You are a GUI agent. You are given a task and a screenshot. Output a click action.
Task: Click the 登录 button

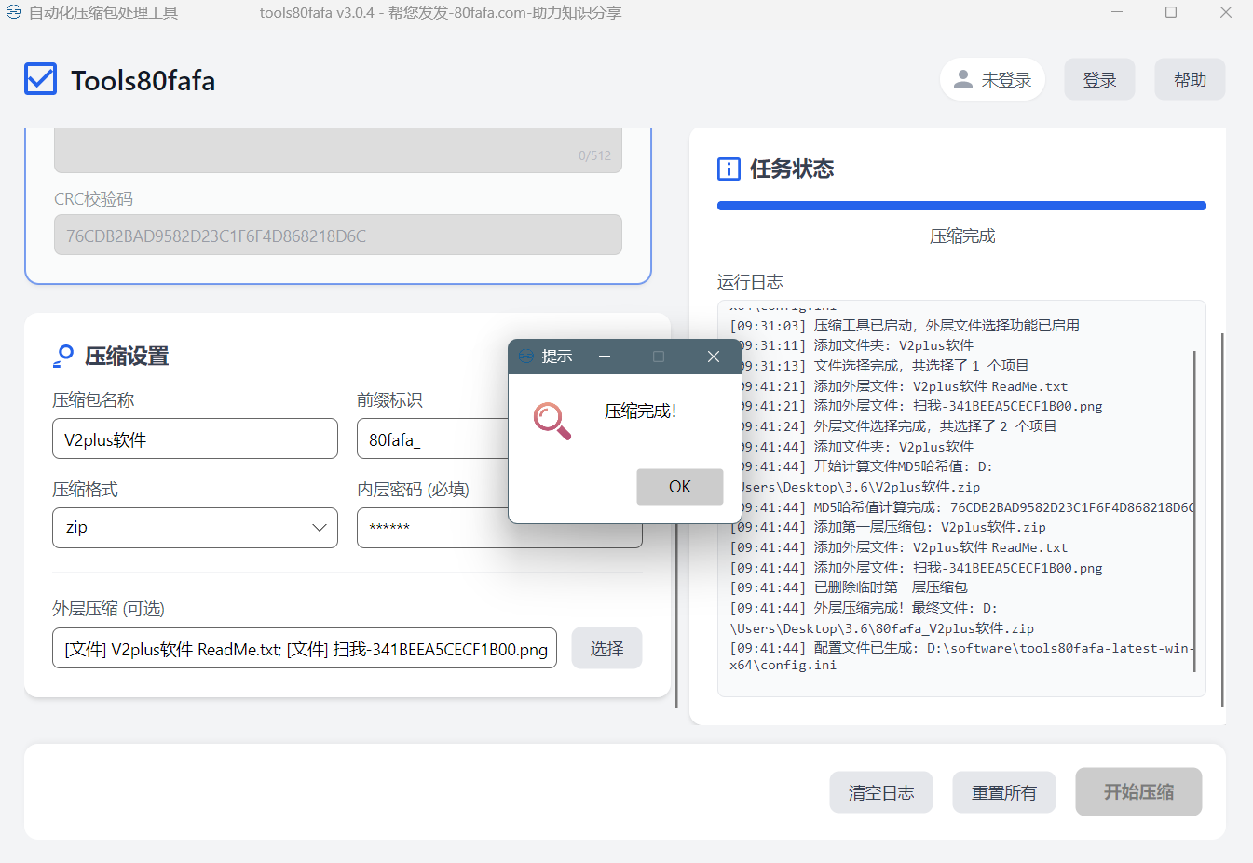(1099, 80)
